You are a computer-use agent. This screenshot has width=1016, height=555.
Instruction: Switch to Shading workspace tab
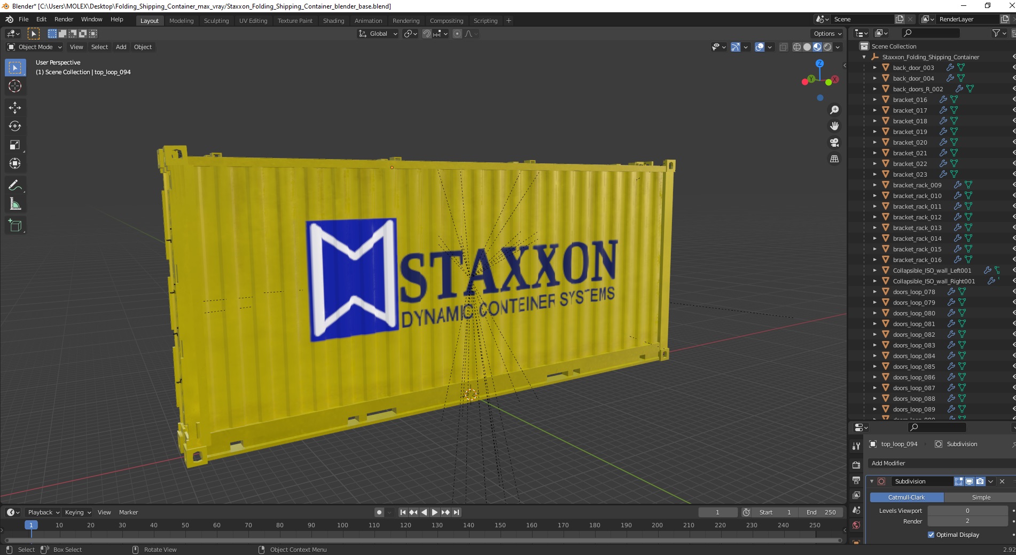click(333, 21)
